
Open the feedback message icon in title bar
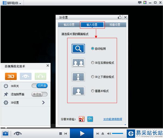(140, 2)
